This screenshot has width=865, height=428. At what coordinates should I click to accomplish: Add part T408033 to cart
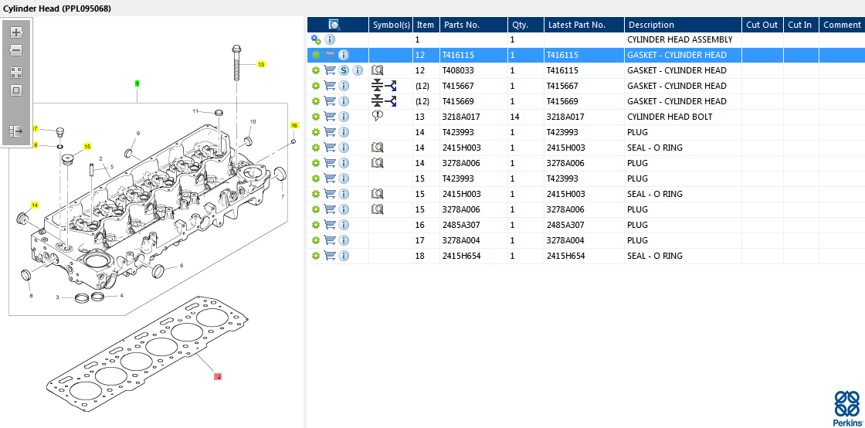point(330,70)
